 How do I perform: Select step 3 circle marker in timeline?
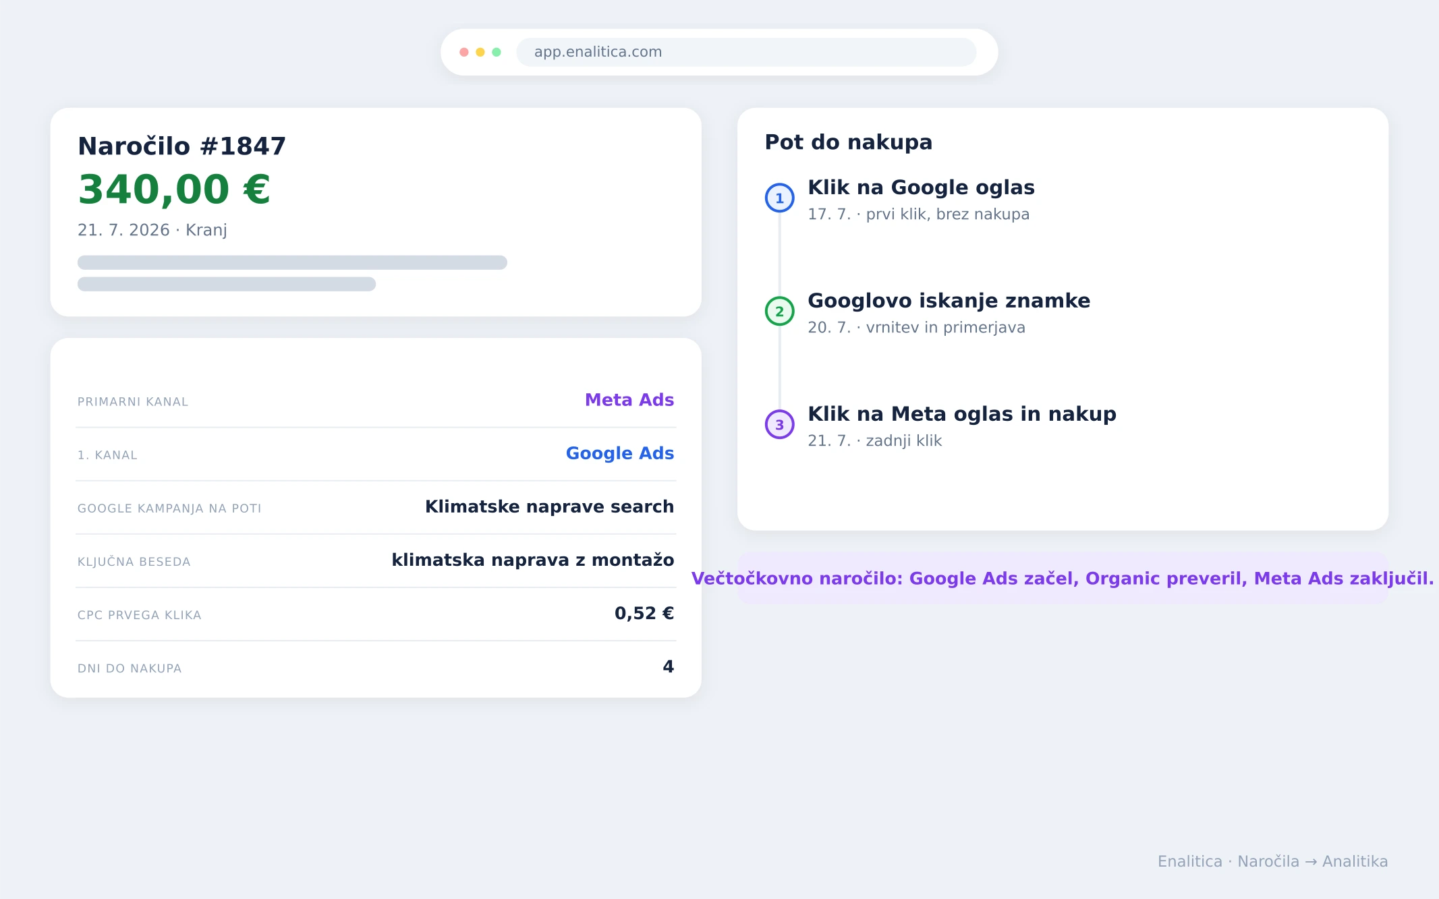779,424
